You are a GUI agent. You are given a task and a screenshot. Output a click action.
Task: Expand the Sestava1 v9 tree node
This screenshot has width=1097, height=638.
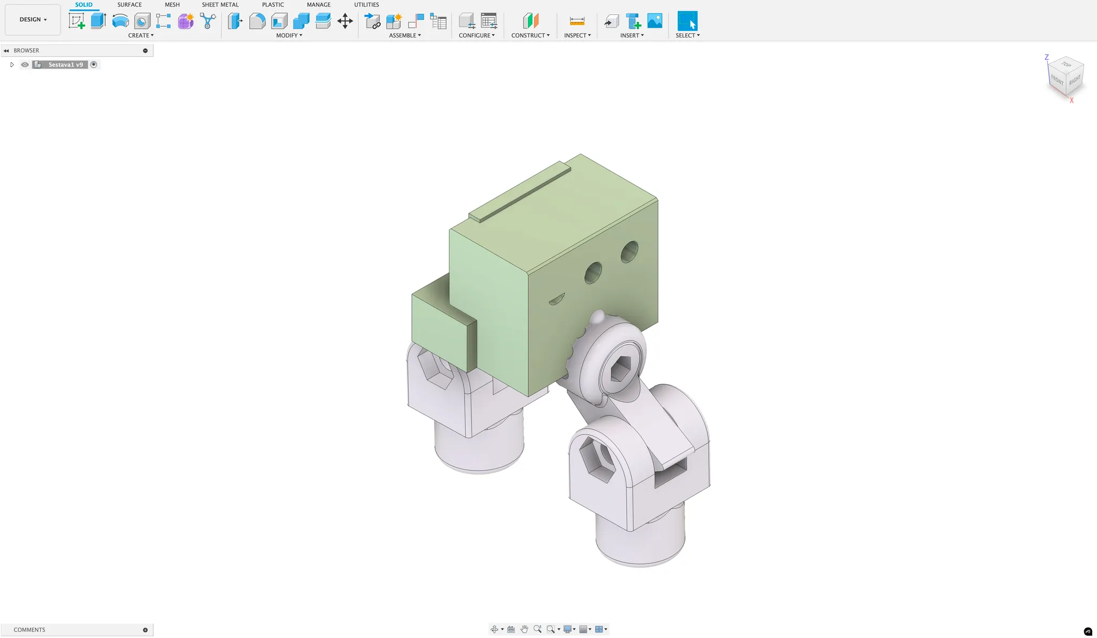point(12,65)
